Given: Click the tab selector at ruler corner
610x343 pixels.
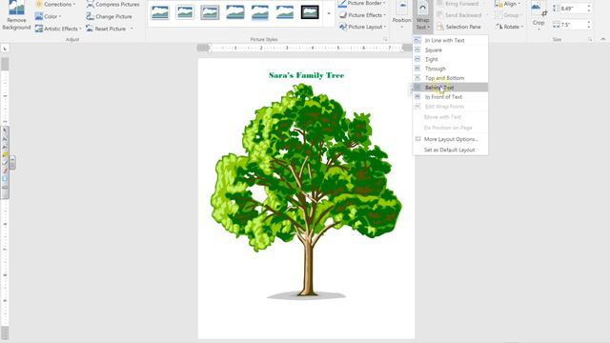Looking at the screenshot, I should coord(5,49).
